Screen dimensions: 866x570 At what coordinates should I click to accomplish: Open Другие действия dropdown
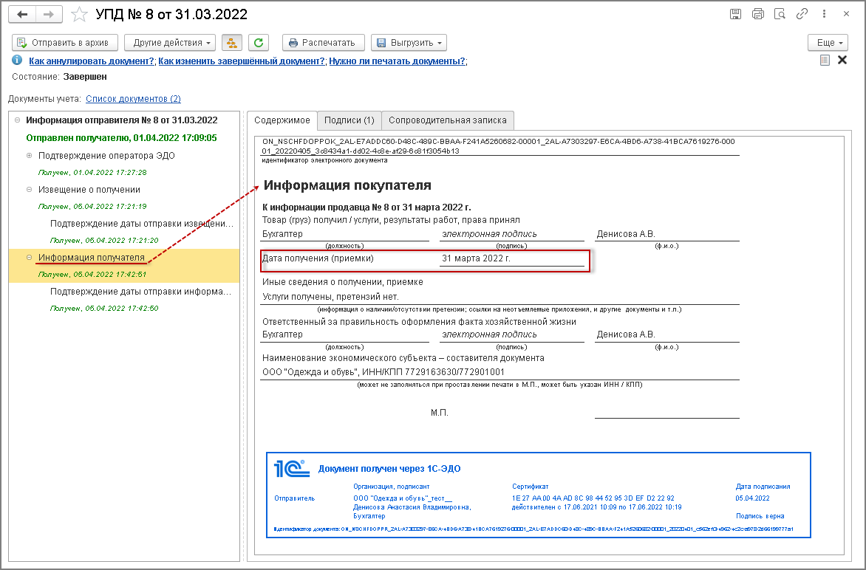click(170, 43)
